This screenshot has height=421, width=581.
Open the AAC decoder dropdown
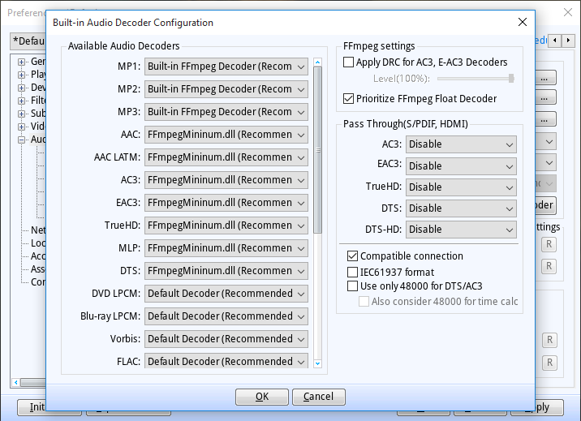(x=226, y=135)
